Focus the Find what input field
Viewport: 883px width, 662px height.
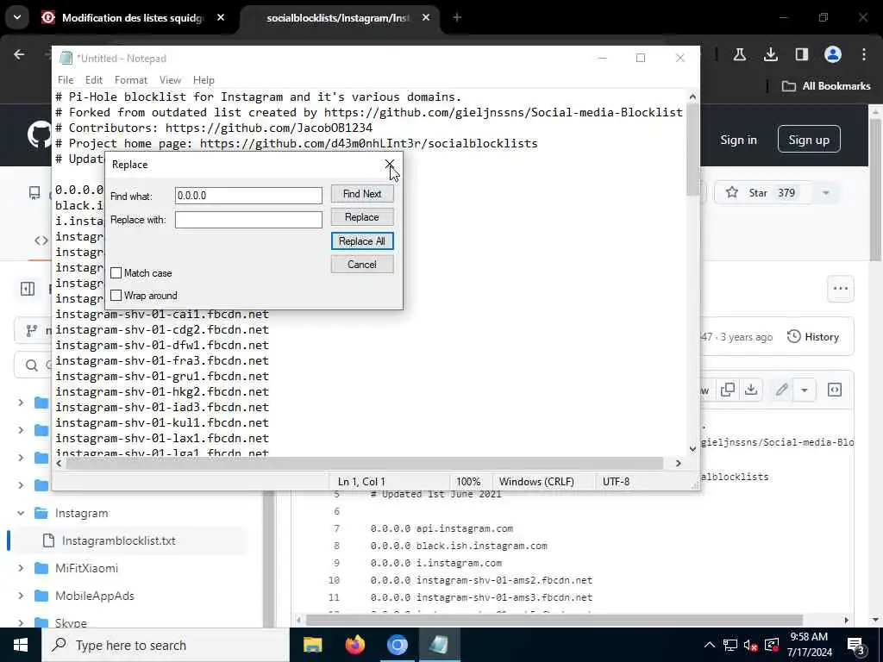click(248, 196)
